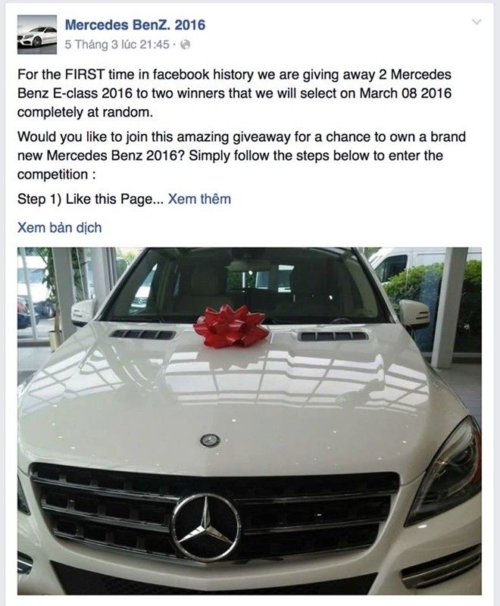Click the Step 1) Like this Page text
The height and width of the screenshot is (606, 500).
coord(90,199)
